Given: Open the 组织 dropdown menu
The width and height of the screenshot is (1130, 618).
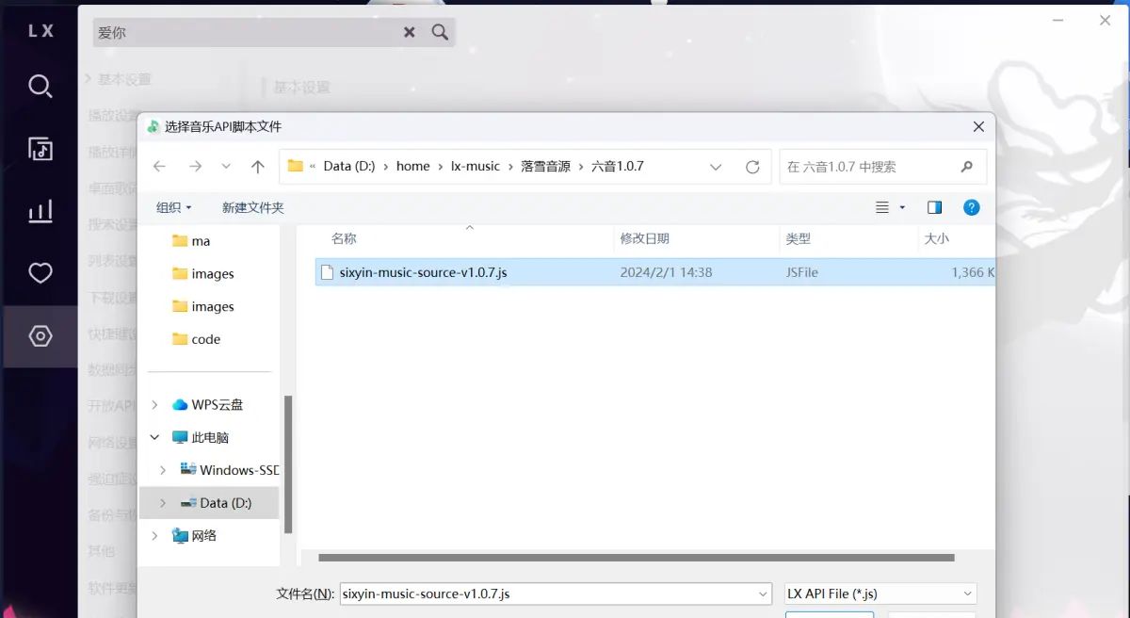Looking at the screenshot, I should click(x=172, y=207).
